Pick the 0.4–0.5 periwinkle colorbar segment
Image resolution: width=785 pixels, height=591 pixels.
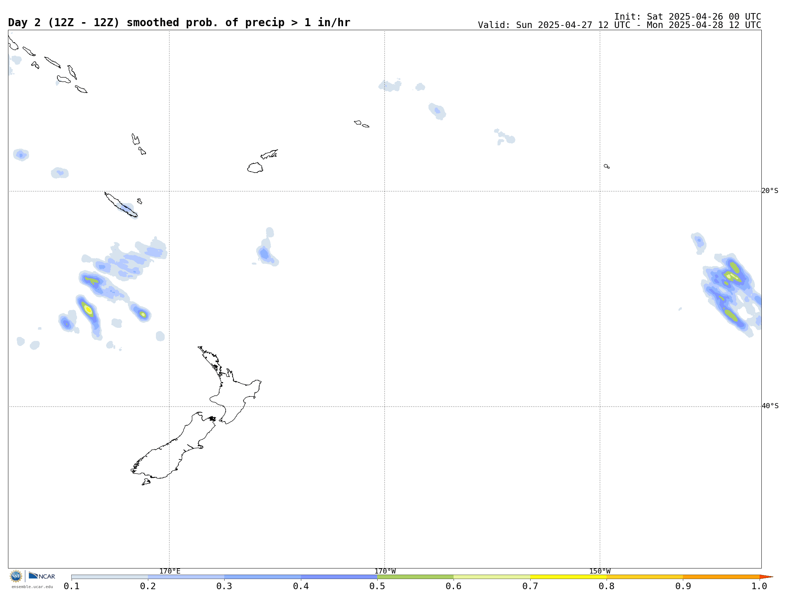(339, 577)
